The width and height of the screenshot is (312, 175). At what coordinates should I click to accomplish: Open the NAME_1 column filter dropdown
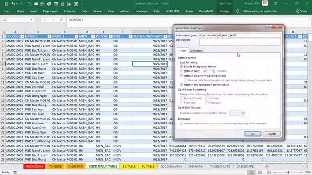click(x=77, y=36)
